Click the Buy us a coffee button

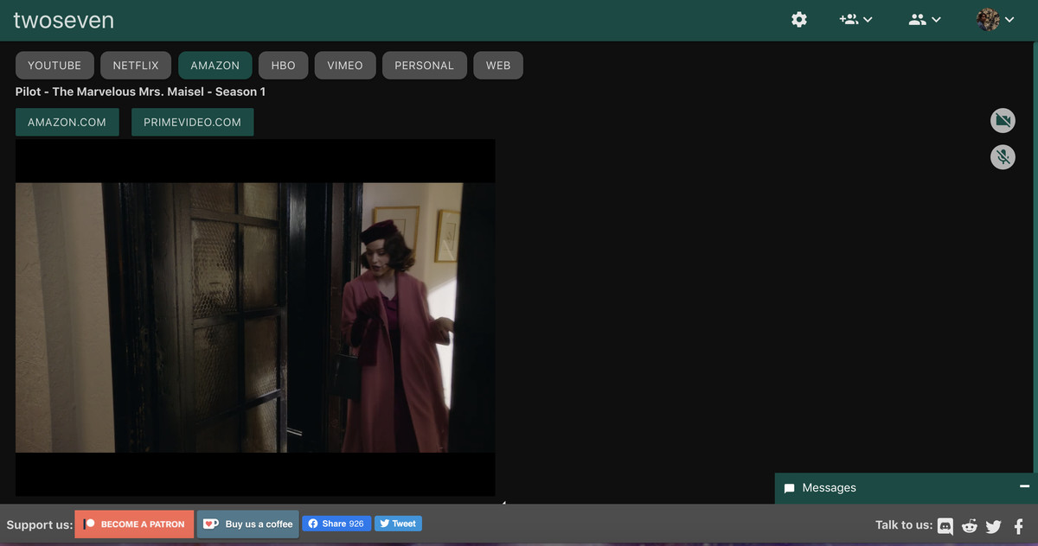(x=248, y=524)
